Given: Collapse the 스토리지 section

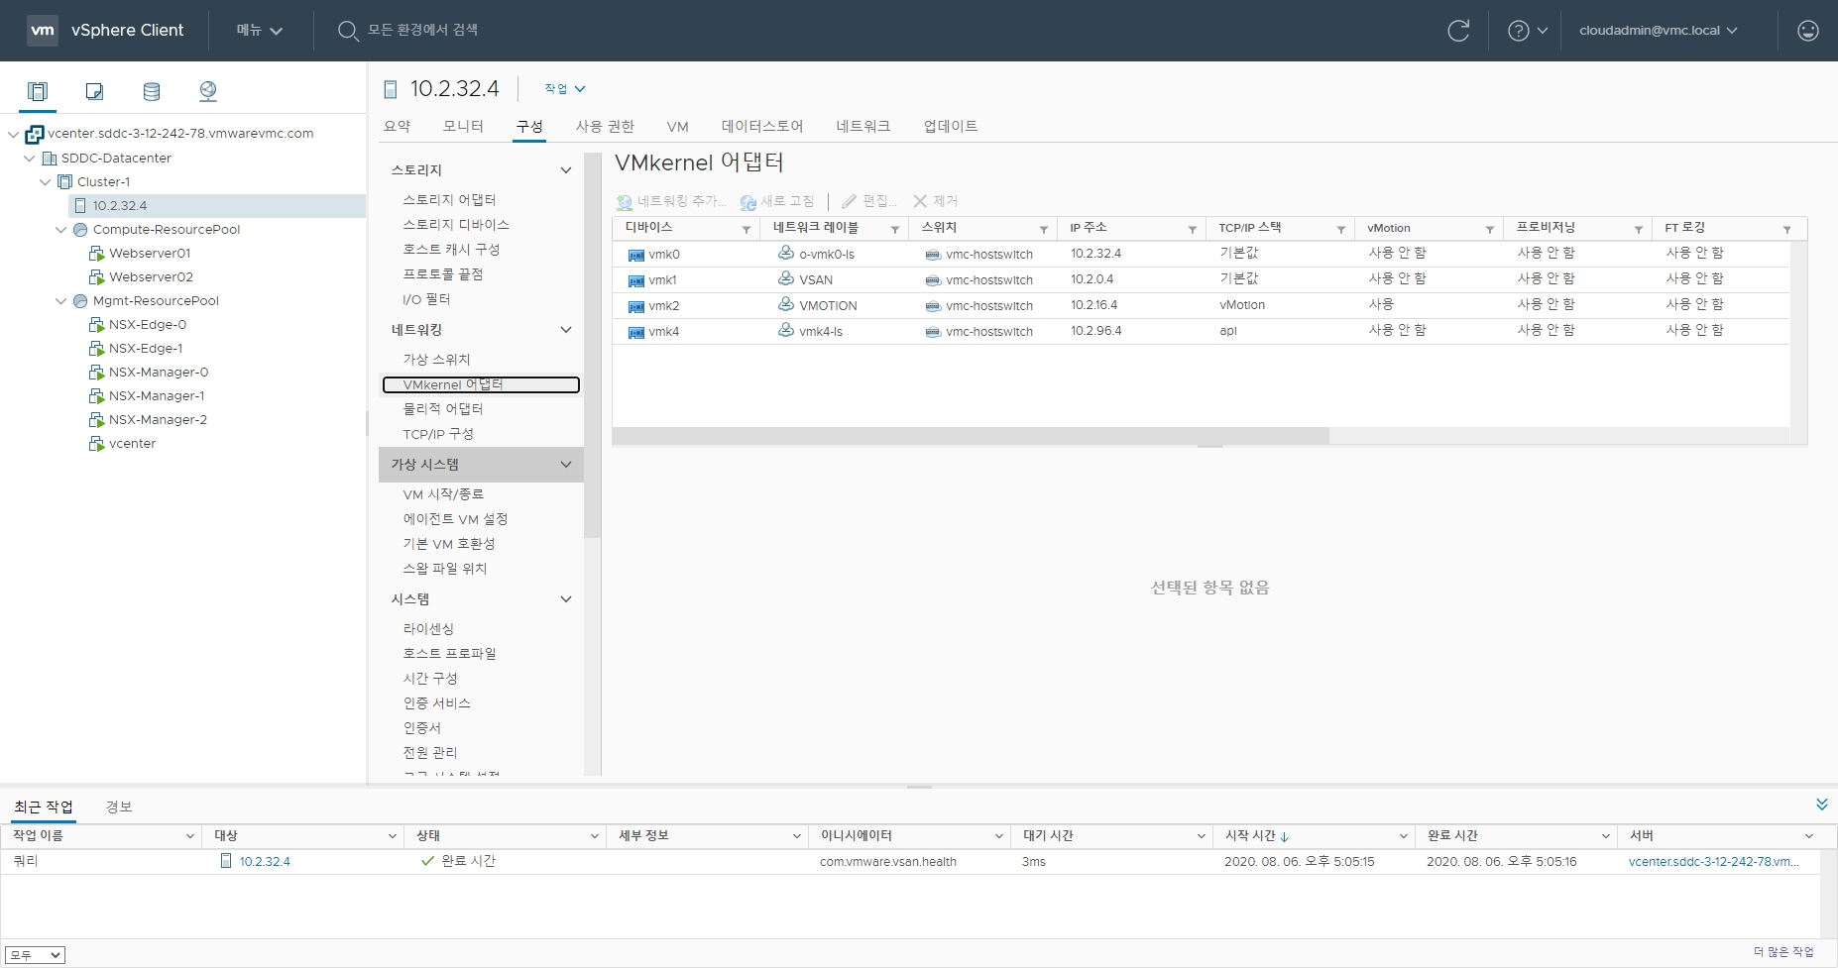Looking at the screenshot, I should pos(566,170).
